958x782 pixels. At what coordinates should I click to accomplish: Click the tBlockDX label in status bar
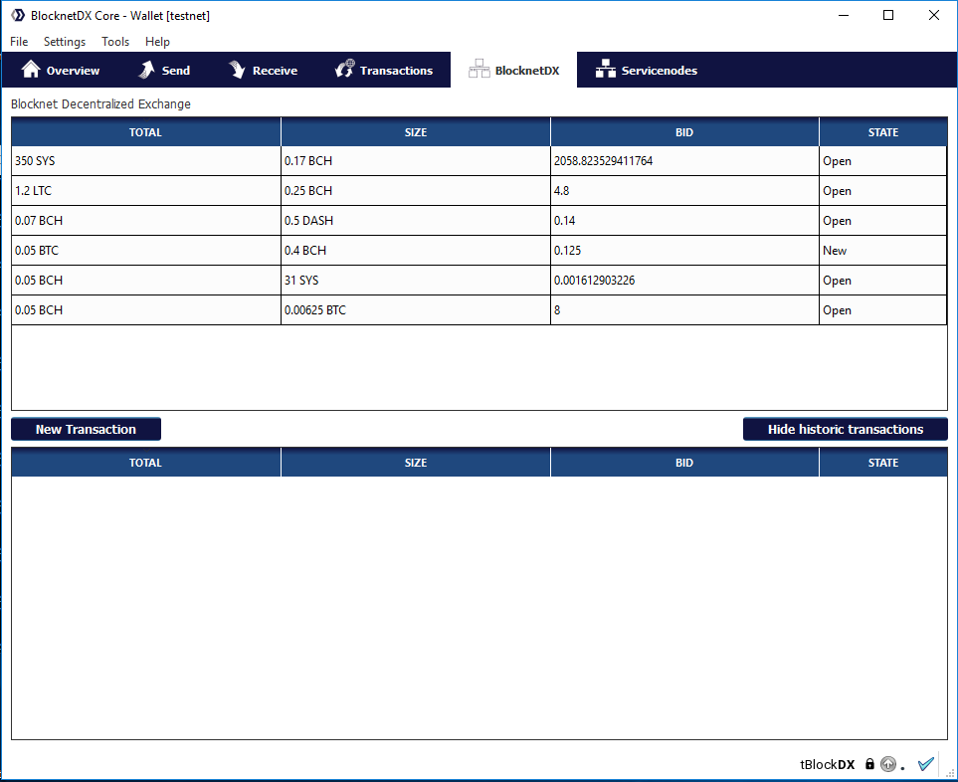(828, 764)
